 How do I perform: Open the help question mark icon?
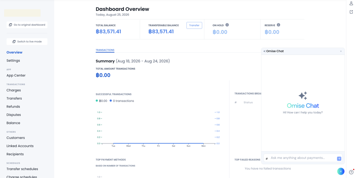[x=351, y=172]
